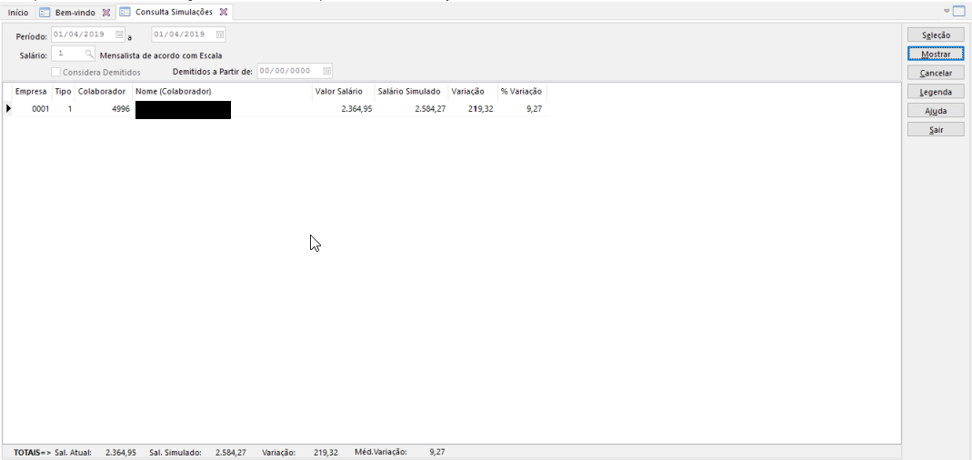
Task: Toggle the Considera Demitidos checkbox
Action: coord(56,72)
